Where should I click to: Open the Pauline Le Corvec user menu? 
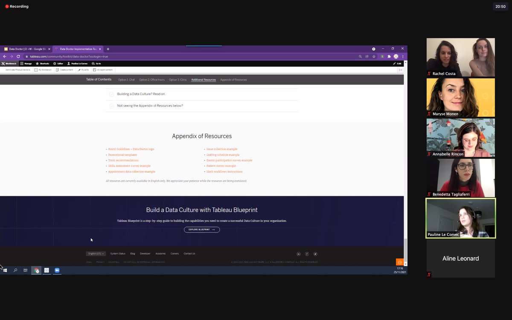pyautogui.click(x=78, y=64)
